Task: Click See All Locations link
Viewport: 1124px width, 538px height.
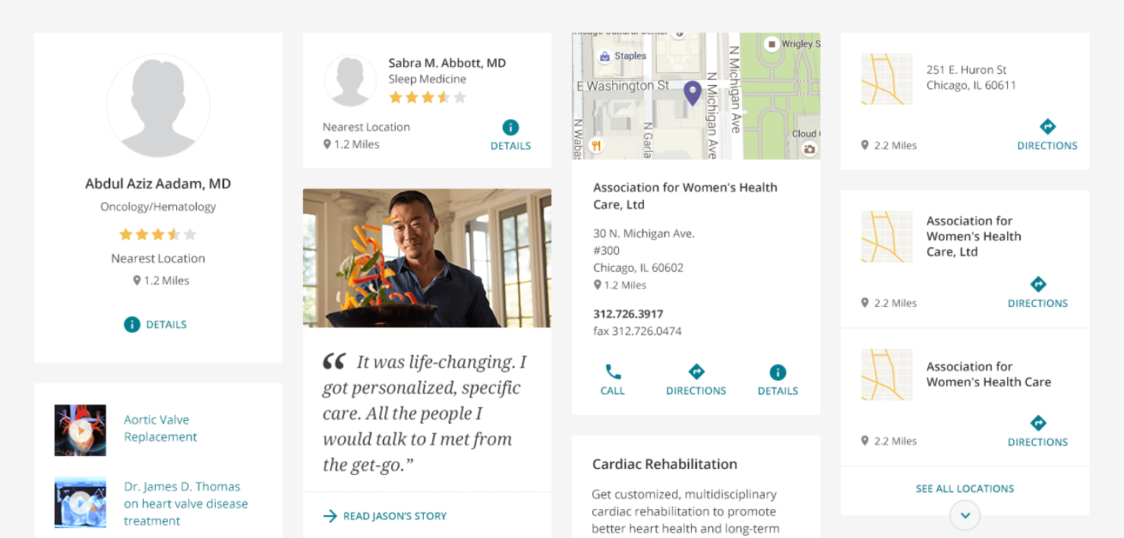Action: pyautogui.click(x=965, y=489)
